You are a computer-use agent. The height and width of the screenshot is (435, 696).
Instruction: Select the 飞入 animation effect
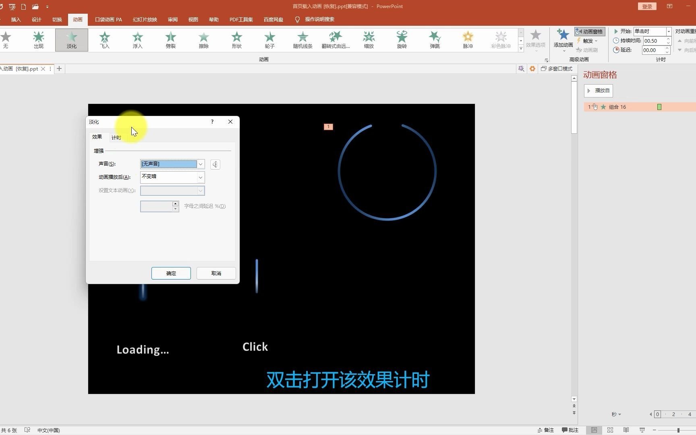(104, 40)
